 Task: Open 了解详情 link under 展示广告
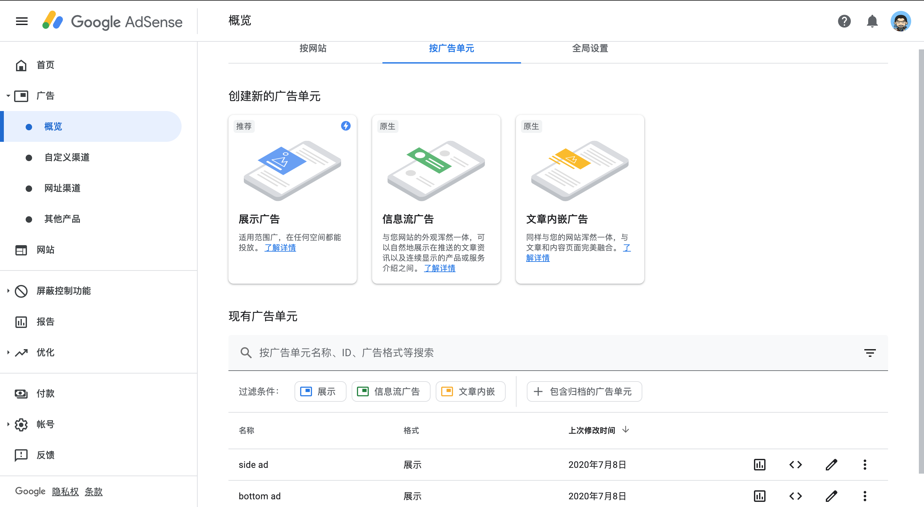coord(280,248)
